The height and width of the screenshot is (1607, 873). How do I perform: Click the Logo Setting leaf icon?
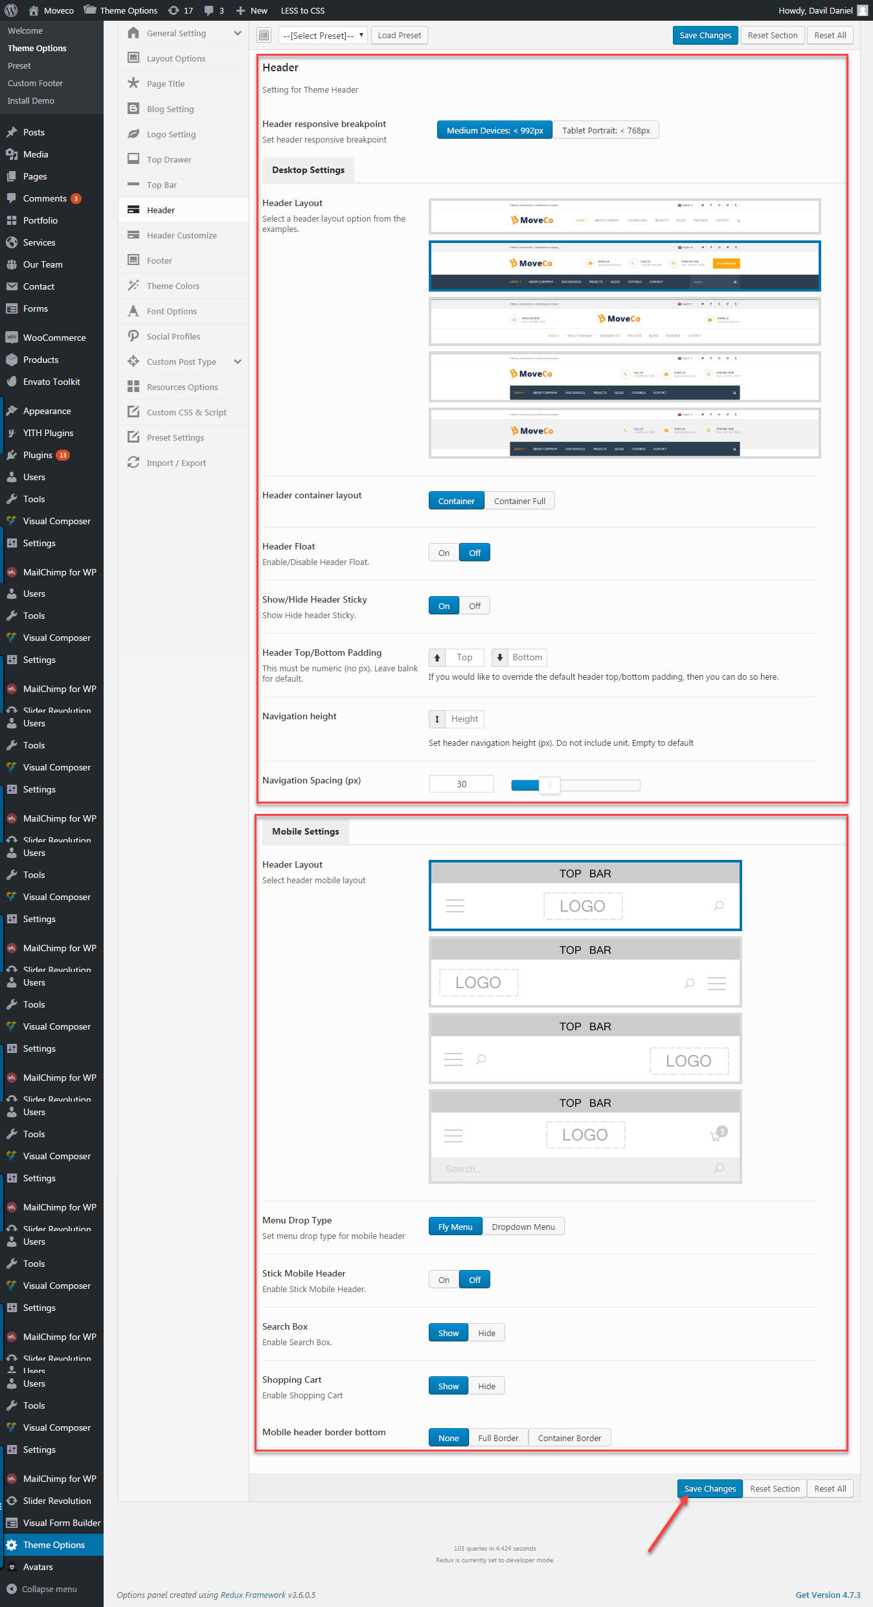(133, 133)
